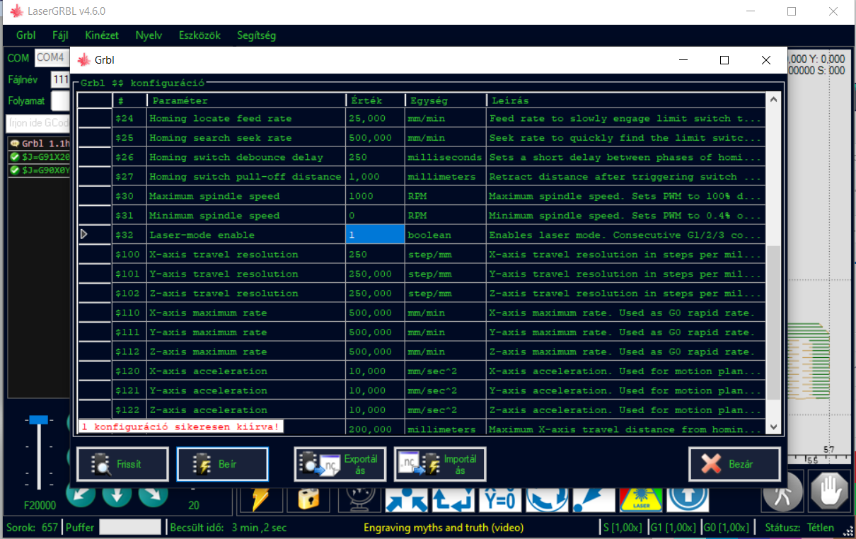Click the Exportálás button
The height and width of the screenshot is (539, 856).
tap(340, 465)
